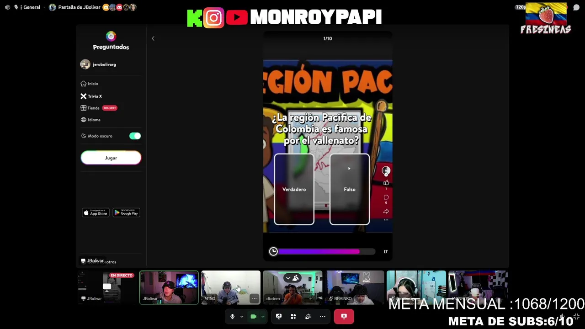Click the Preguntados logo in sidebar
Viewport: 585px width, 329px height.
click(x=111, y=41)
